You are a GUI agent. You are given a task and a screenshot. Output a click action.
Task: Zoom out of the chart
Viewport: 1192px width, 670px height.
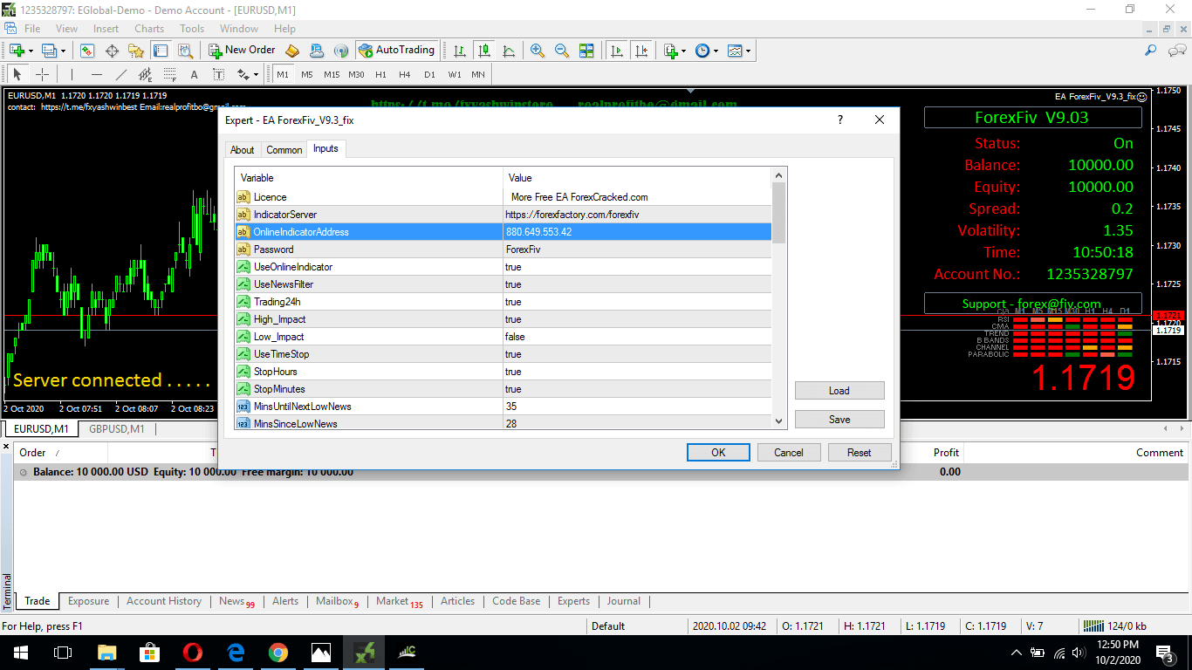[x=562, y=51]
